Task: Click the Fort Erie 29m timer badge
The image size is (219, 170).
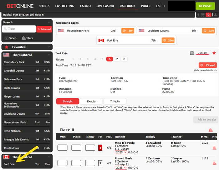Action: (168, 40)
